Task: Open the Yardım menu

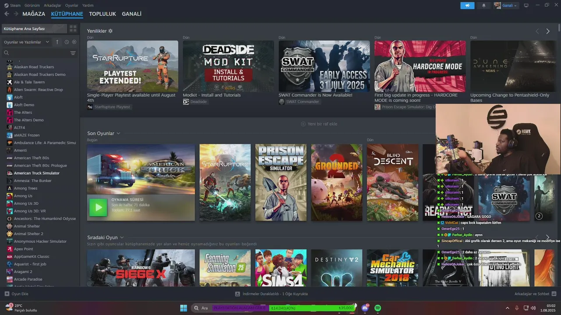Action: [88, 5]
